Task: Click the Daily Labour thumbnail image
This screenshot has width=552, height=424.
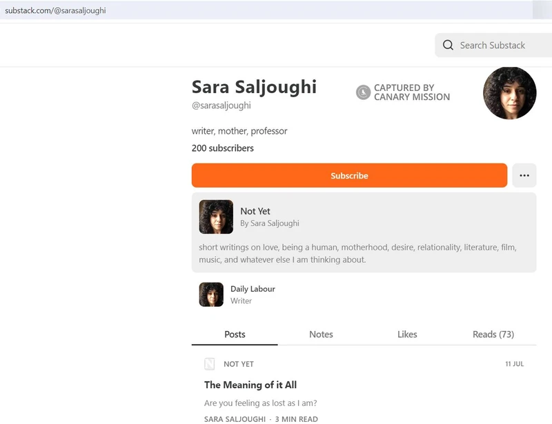Action: click(x=211, y=294)
